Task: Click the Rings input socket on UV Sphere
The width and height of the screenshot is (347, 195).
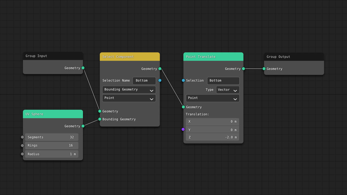Action: (23, 145)
